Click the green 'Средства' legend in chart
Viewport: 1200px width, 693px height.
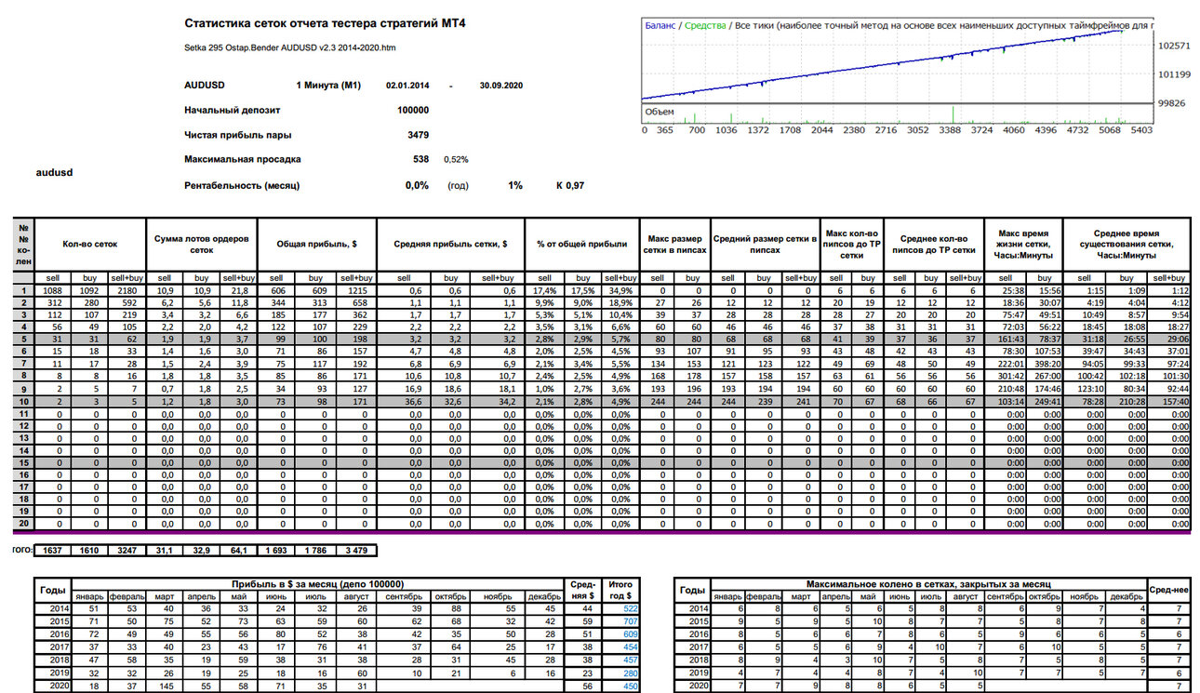pos(705,25)
